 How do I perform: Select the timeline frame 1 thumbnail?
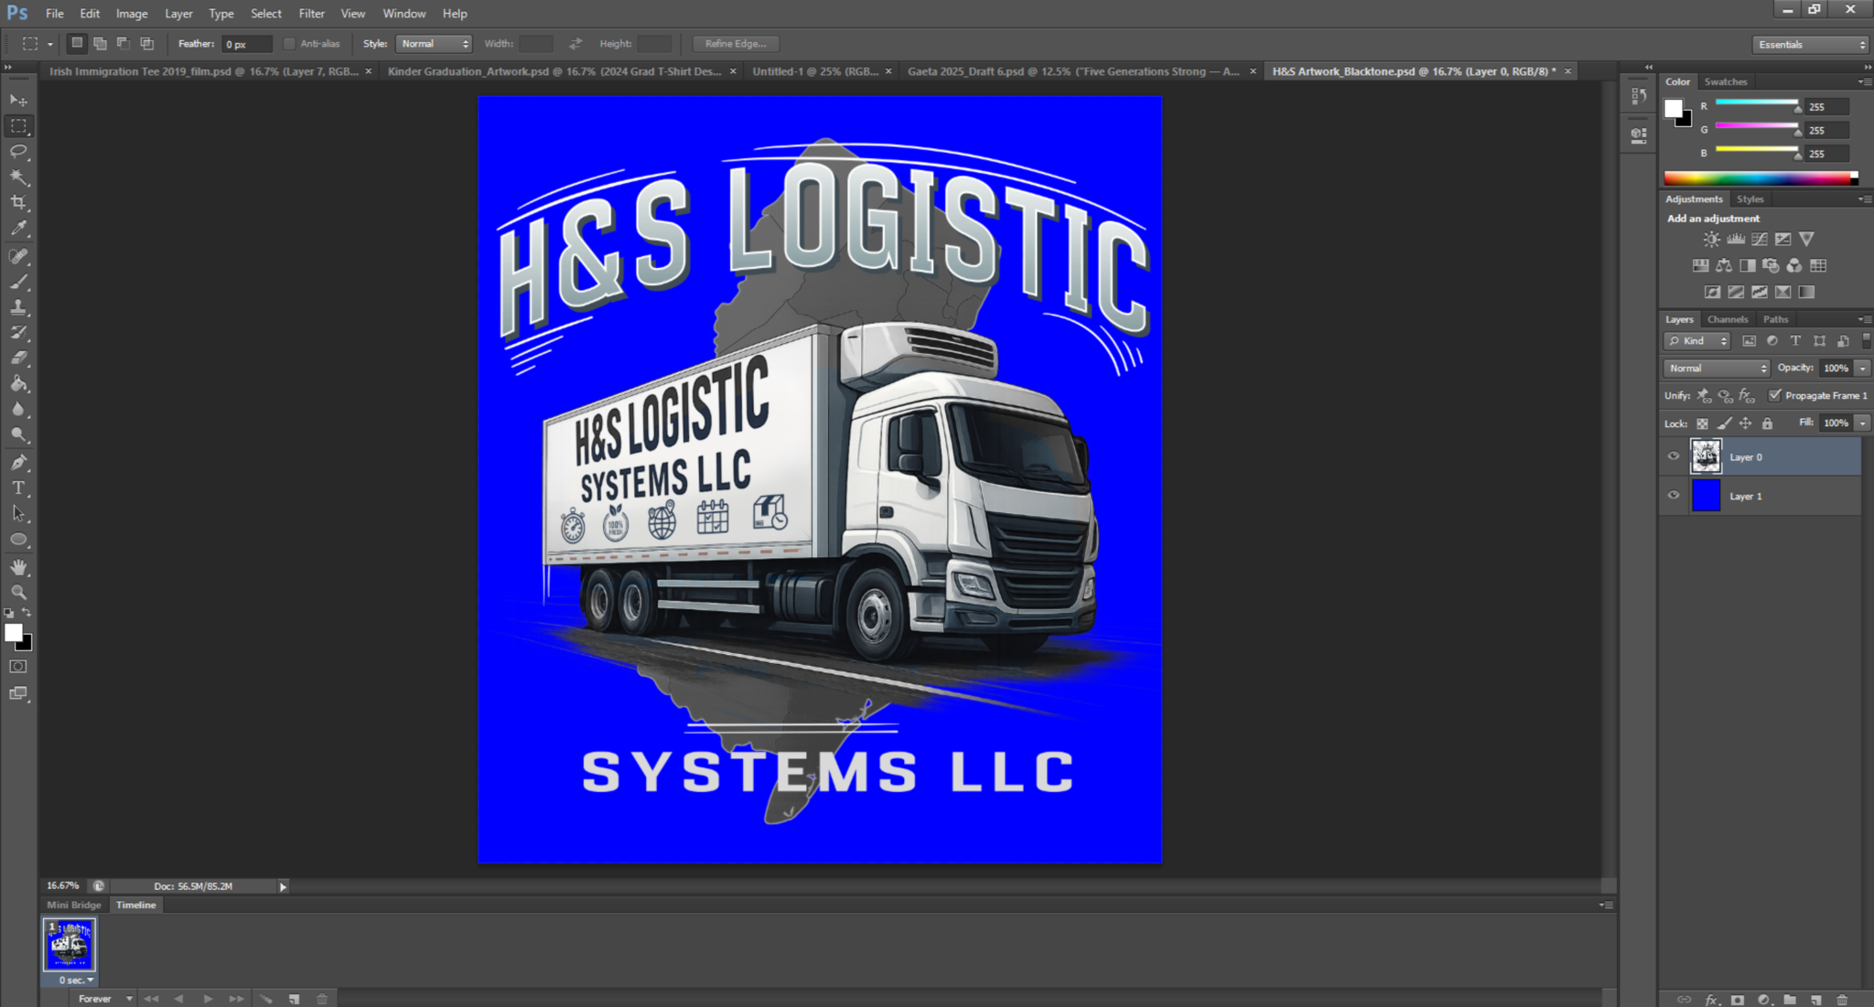pos(70,946)
